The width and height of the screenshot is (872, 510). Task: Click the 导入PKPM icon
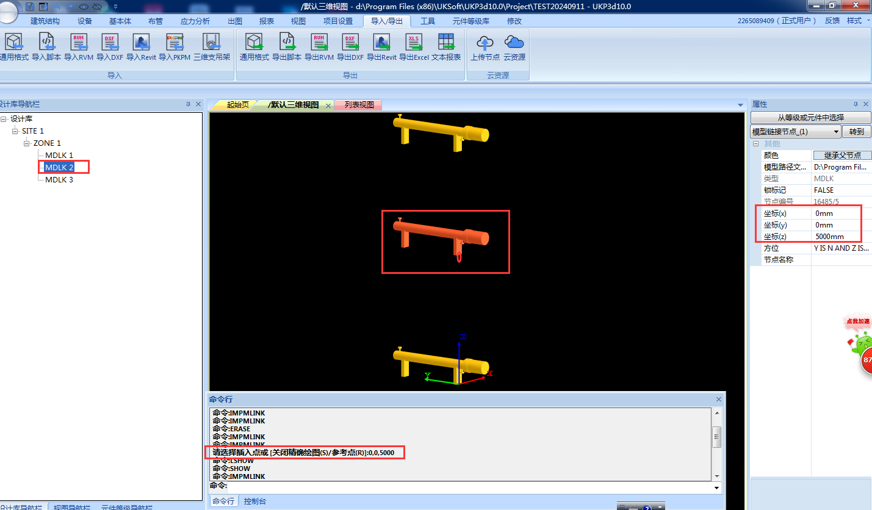175,42
